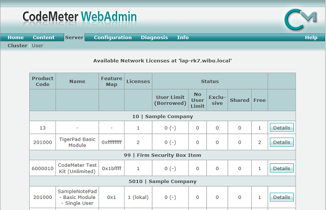Click the 'User Limit (Borrowed)' subheader
326x210 pixels.
click(x=170, y=100)
